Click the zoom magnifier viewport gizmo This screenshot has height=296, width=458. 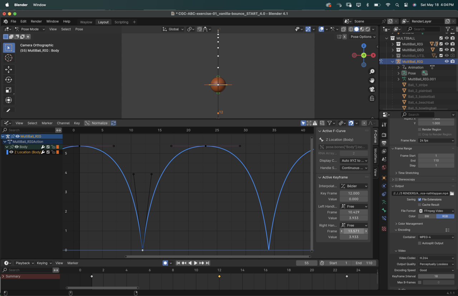372,72
